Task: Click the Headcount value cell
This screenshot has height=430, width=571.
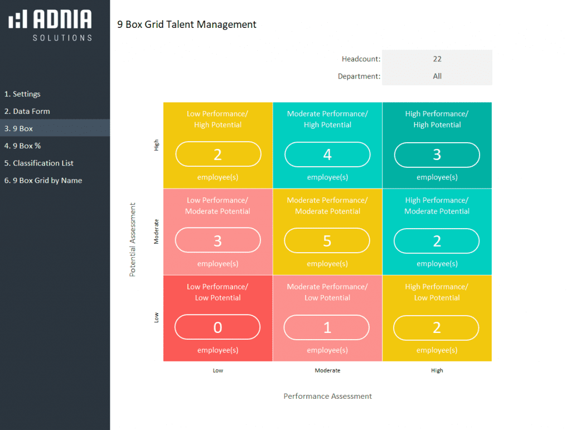Action: point(437,59)
